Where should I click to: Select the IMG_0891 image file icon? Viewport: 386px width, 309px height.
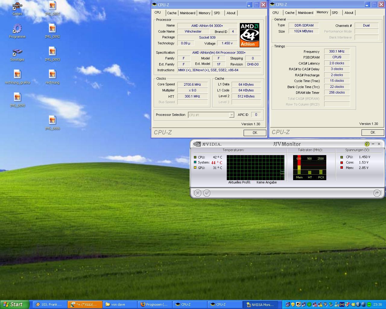[52, 6]
